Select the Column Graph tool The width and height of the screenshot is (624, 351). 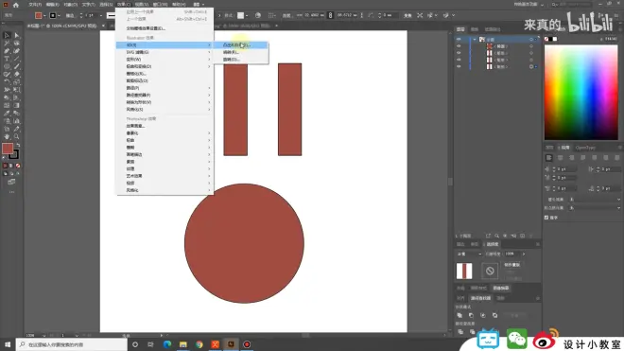pyautogui.click(x=16, y=121)
